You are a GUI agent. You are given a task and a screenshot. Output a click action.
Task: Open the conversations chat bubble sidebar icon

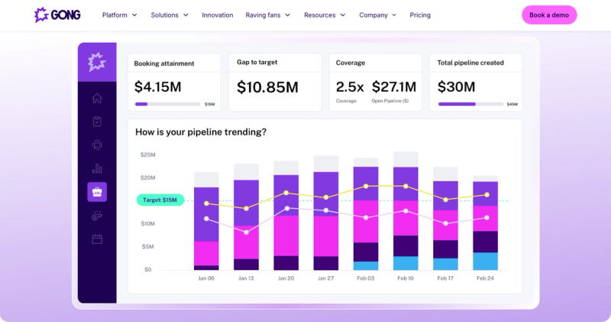click(97, 145)
